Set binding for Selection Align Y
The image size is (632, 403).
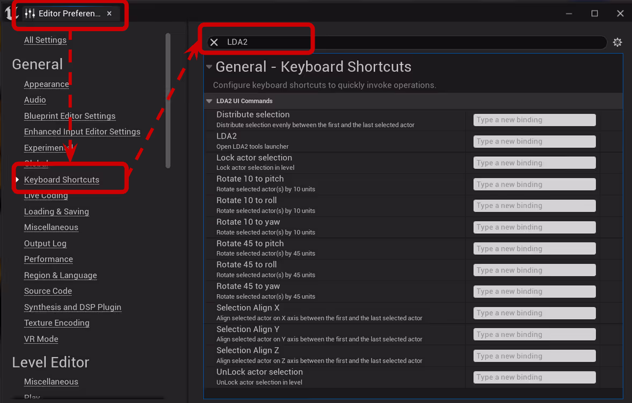click(534, 334)
